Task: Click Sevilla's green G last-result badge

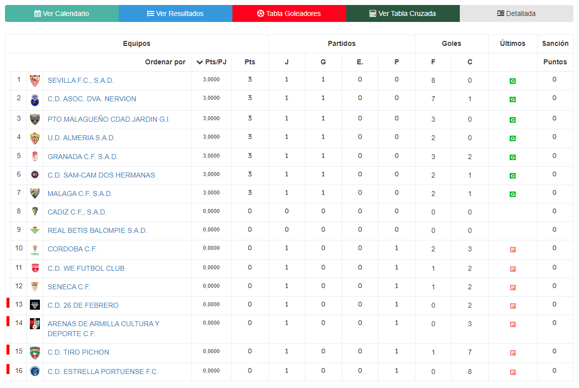Action: pos(513,81)
